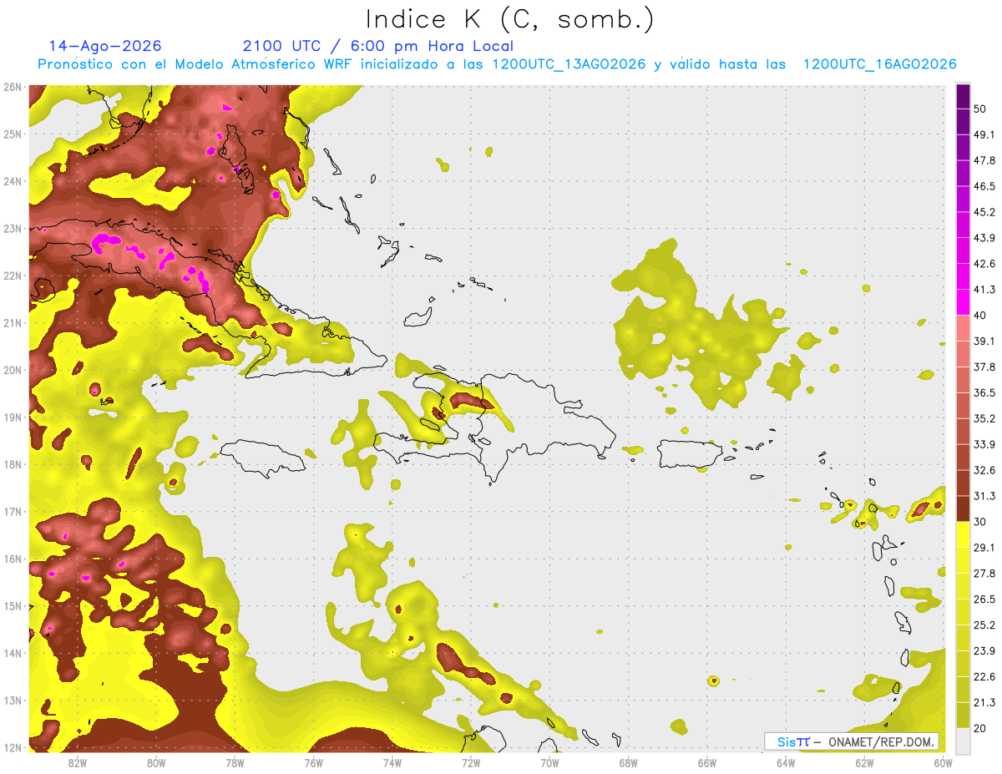
Task: Click the color bar value '30'
Action: click(979, 522)
